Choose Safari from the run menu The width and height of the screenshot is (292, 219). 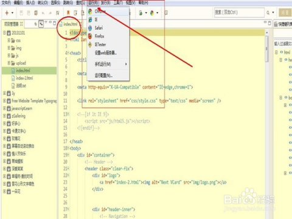click(108, 28)
